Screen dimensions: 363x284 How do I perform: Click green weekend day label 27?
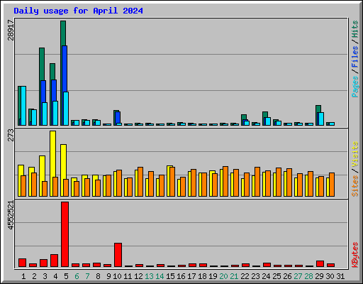point(298,276)
